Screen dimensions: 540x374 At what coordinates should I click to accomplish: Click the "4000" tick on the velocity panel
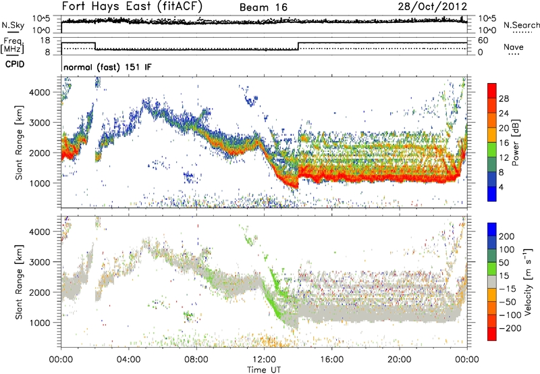coord(39,232)
